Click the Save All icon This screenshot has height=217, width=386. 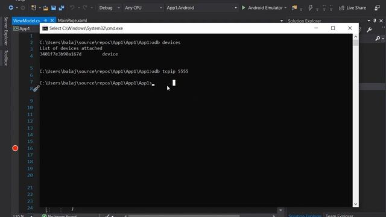click(62, 8)
